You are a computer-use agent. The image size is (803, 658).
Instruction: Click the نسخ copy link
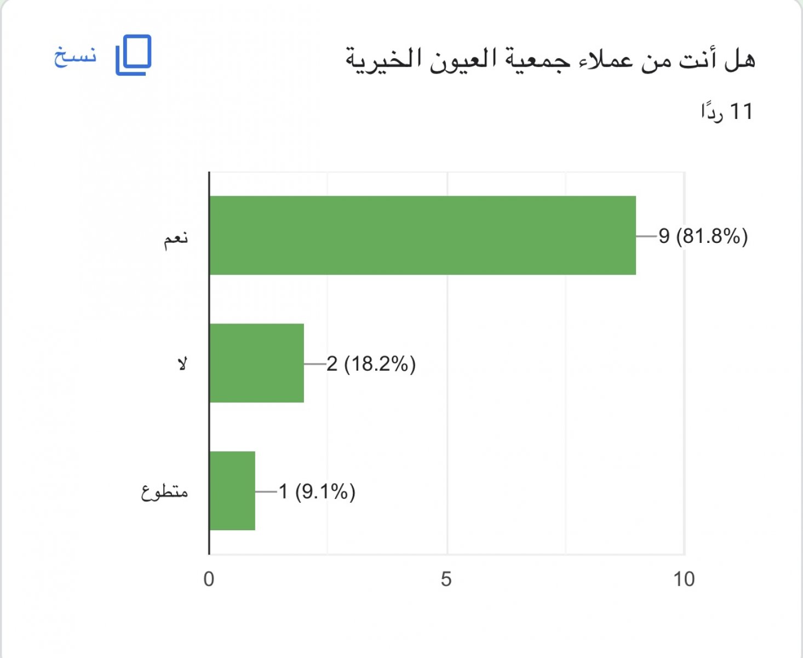pyautogui.click(x=75, y=56)
